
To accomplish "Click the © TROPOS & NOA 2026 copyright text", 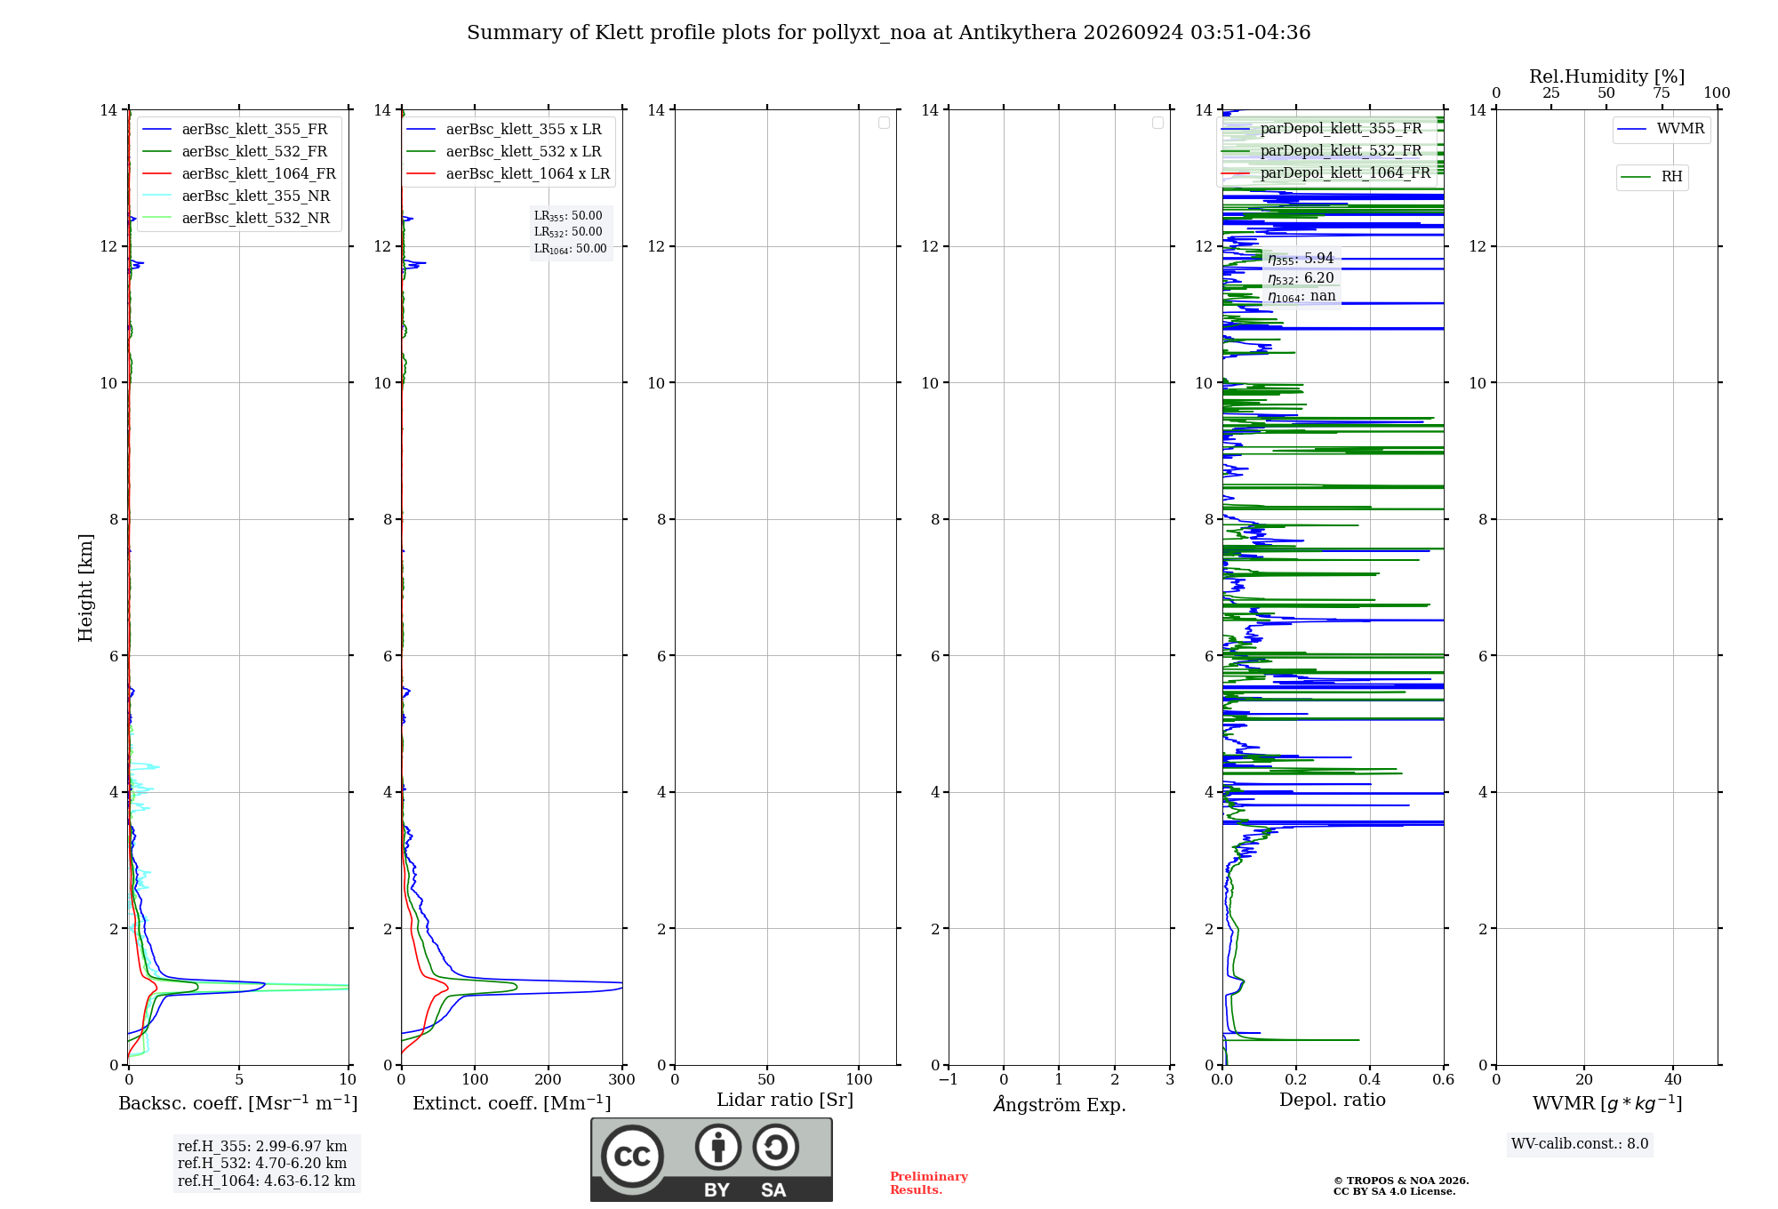I will pyautogui.click(x=1401, y=1181).
